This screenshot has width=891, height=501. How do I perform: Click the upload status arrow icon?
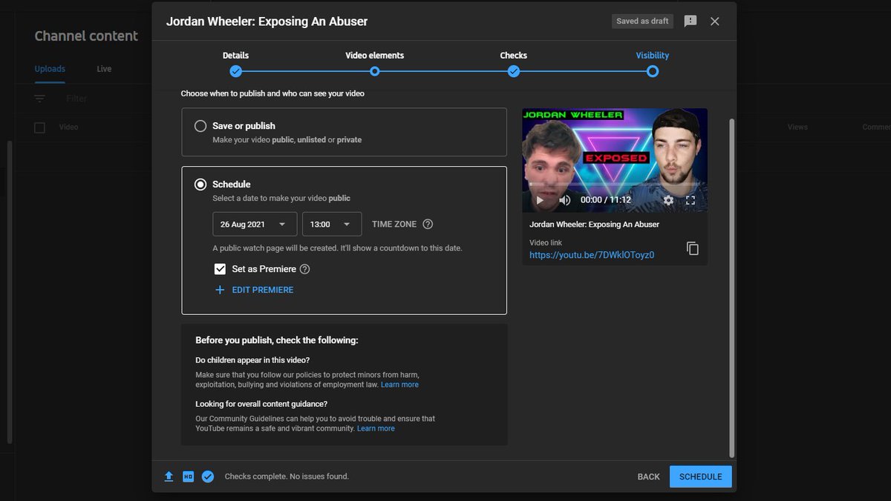(x=169, y=477)
